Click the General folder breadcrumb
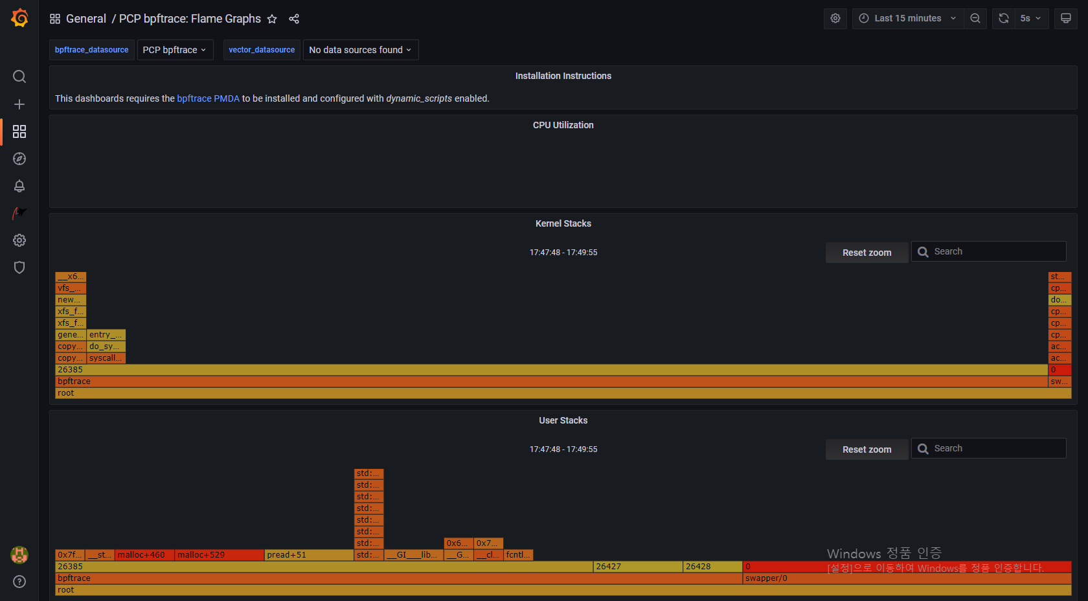 click(x=86, y=19)
